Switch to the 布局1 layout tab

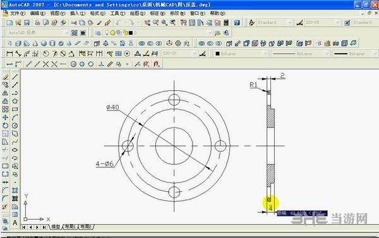pyautogui.click(x=70, y=227)
